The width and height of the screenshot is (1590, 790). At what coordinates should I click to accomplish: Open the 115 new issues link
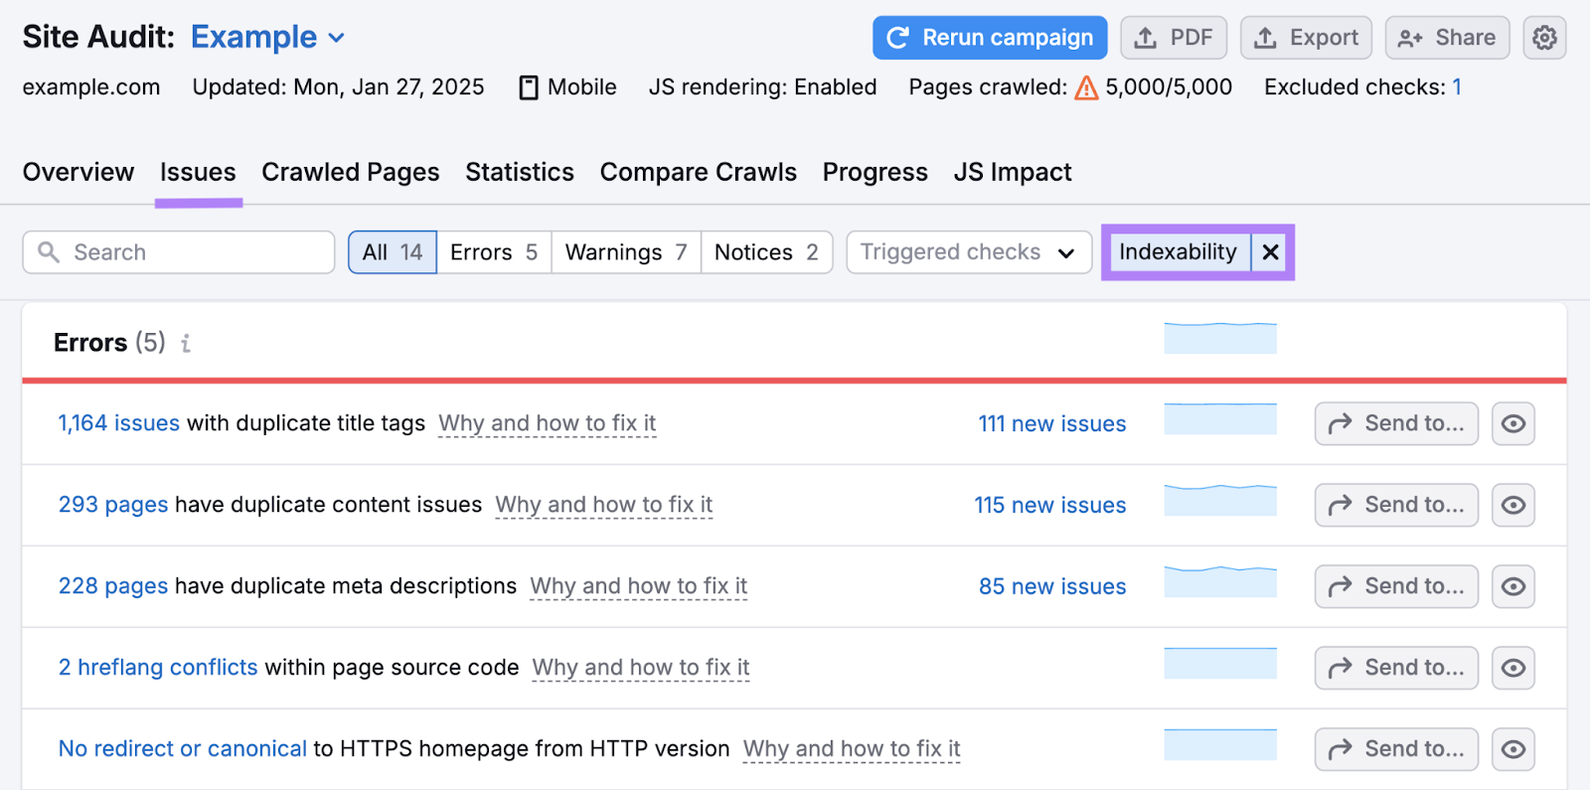pos(1050,506)
